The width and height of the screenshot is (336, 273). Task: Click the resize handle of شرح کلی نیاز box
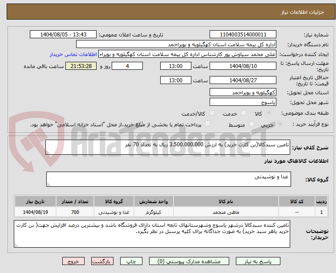click(x=48, y=153)
